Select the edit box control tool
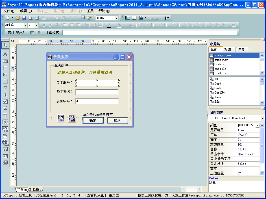 [5, 61]
